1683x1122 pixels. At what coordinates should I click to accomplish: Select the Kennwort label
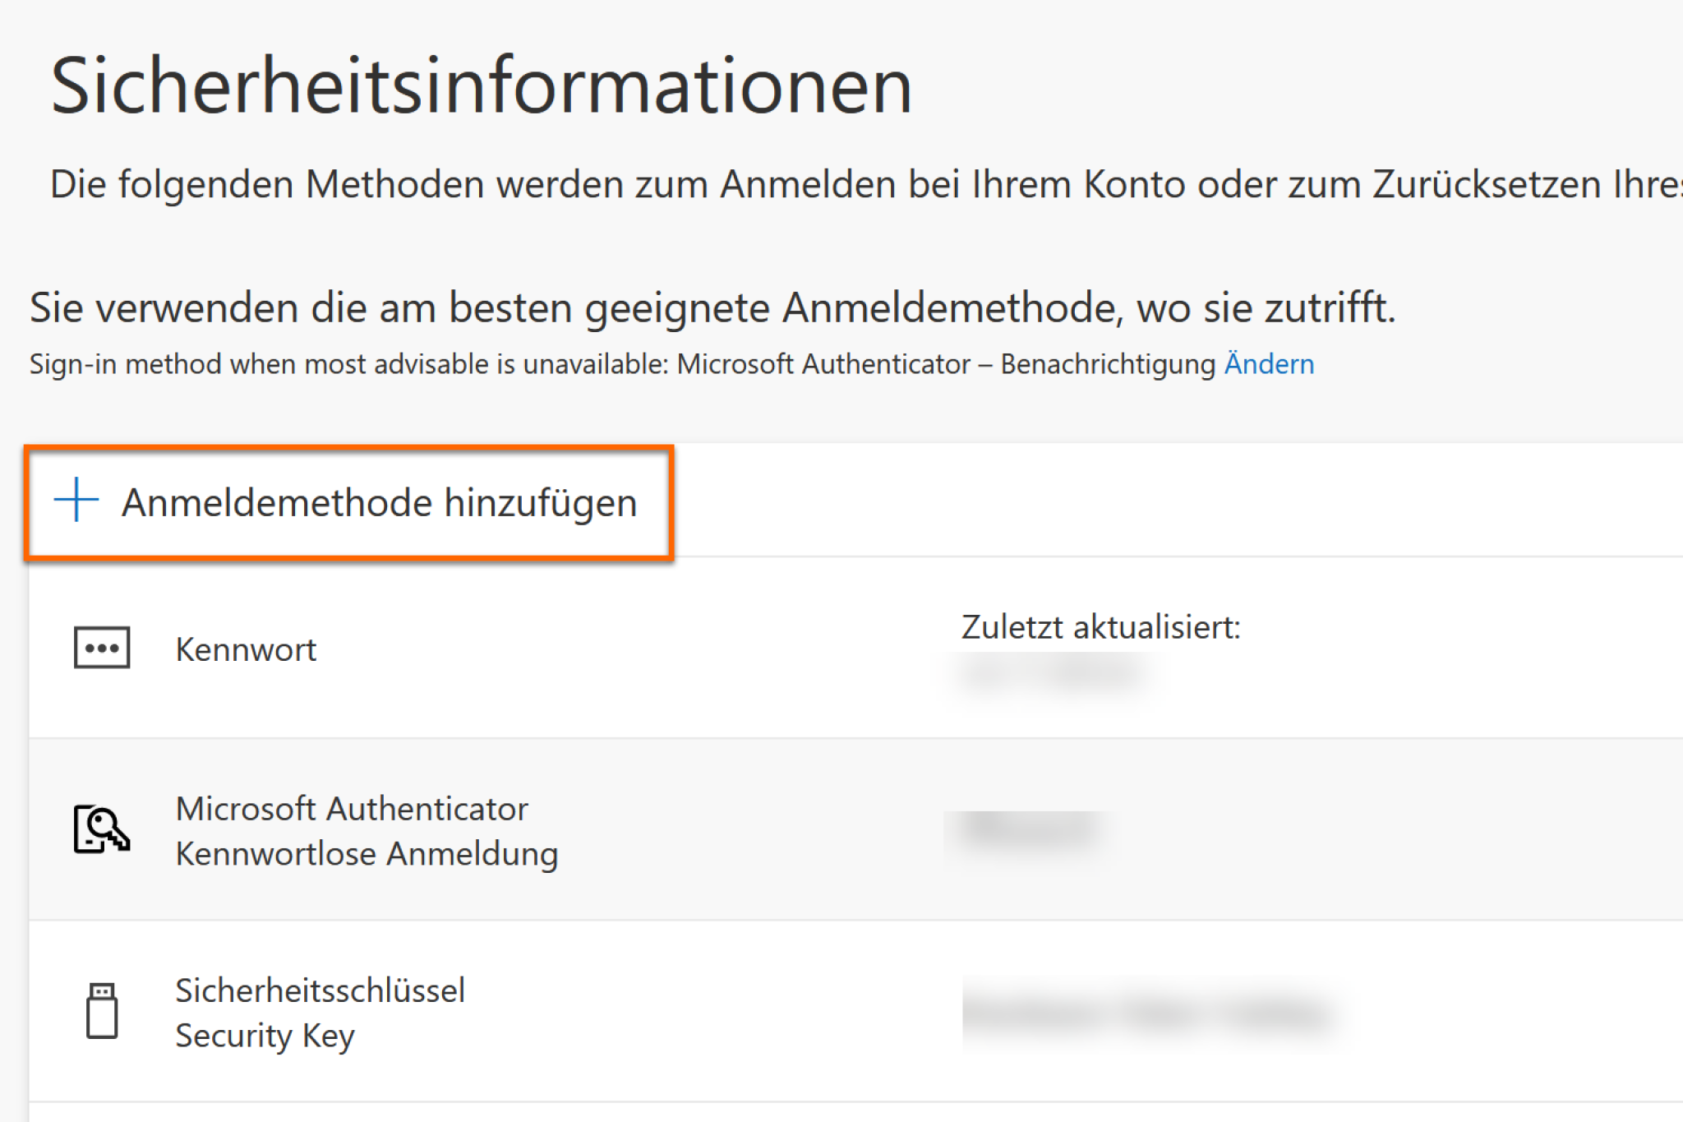point(246,649)
